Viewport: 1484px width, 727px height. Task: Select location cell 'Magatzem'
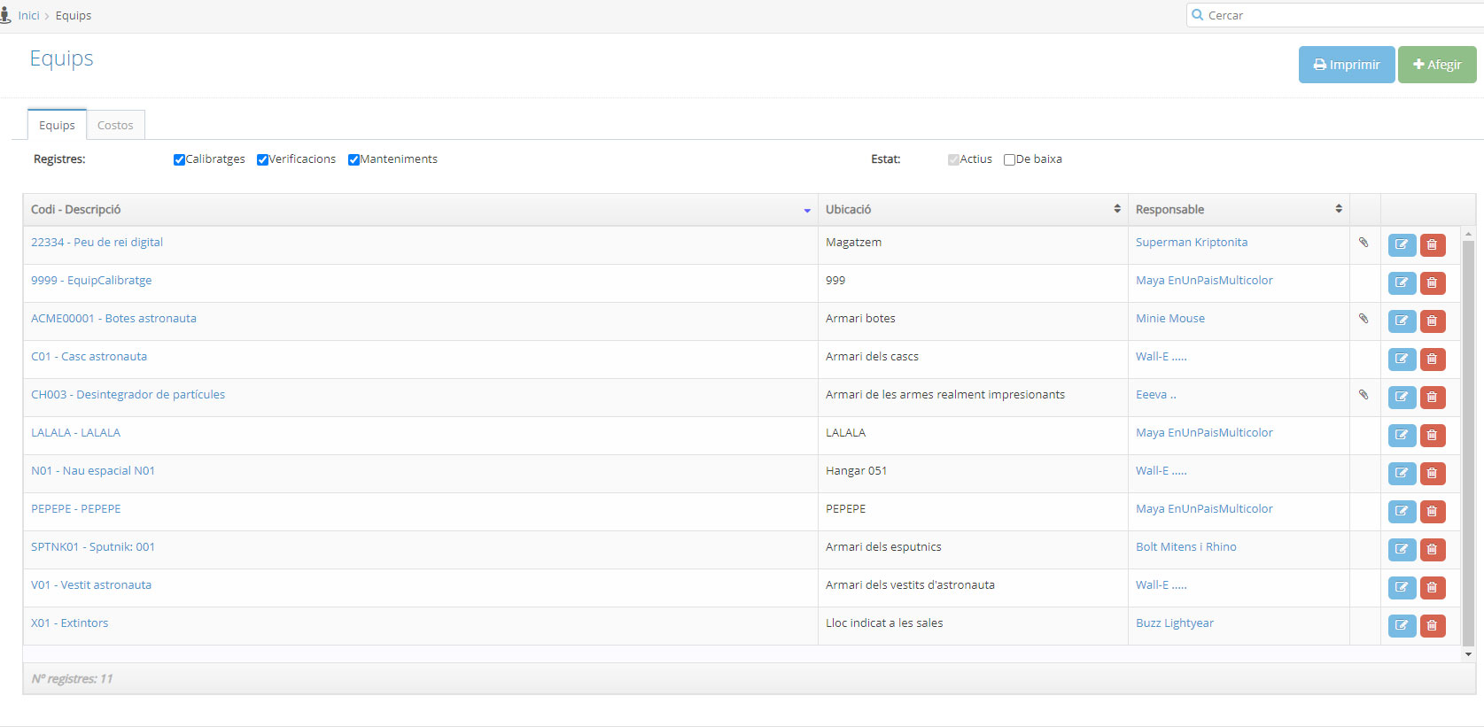point(853,242)
